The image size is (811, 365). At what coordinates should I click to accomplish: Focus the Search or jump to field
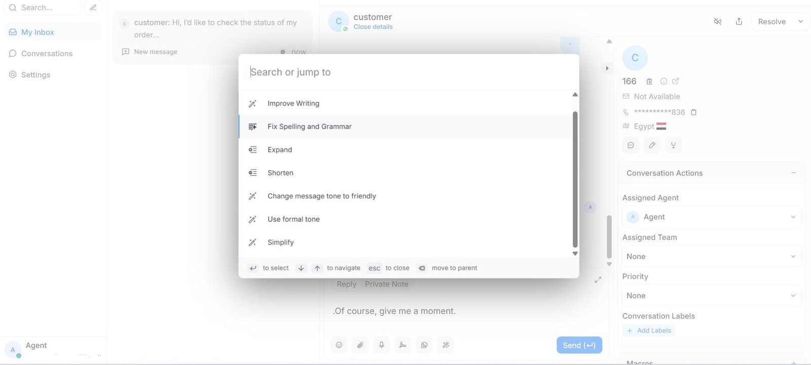(x=408, y=72)
